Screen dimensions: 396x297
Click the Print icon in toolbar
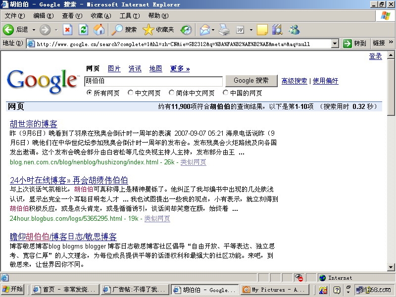[x=224, y=30]
